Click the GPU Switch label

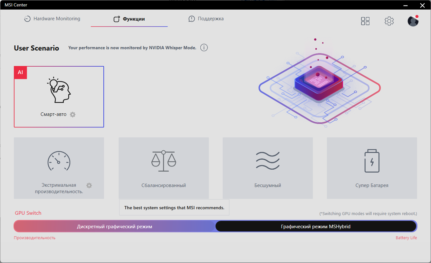[x=28, y=213]
